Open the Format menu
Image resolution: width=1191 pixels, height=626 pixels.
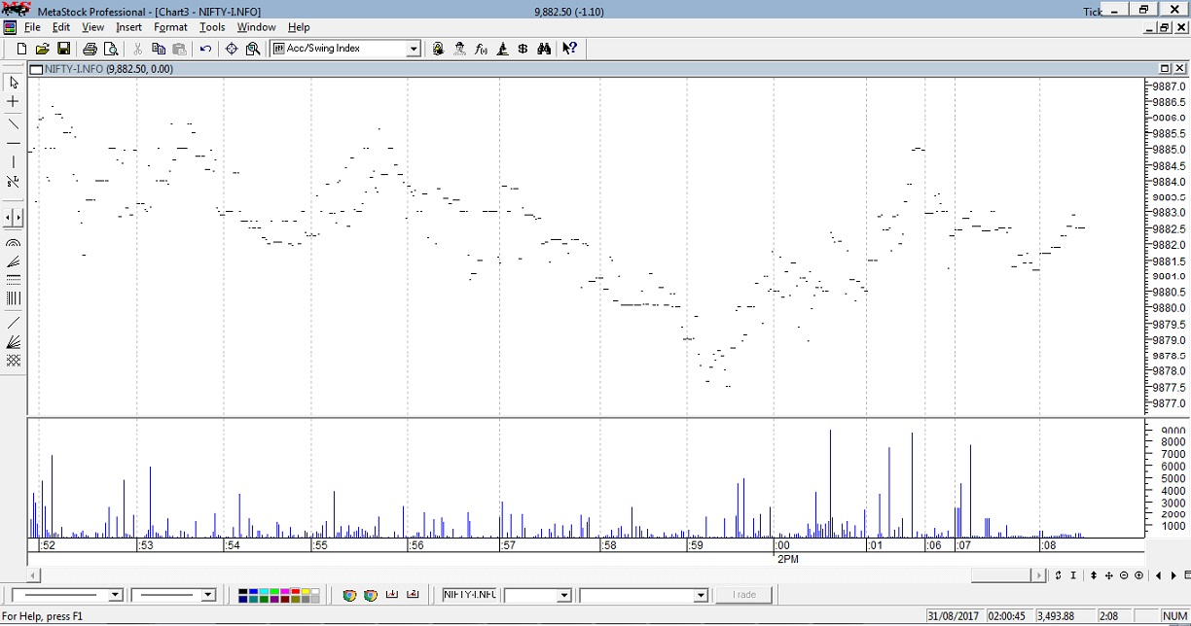pos(170,27)
